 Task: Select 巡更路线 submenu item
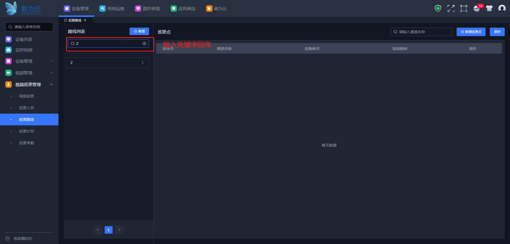click(29, 119)
